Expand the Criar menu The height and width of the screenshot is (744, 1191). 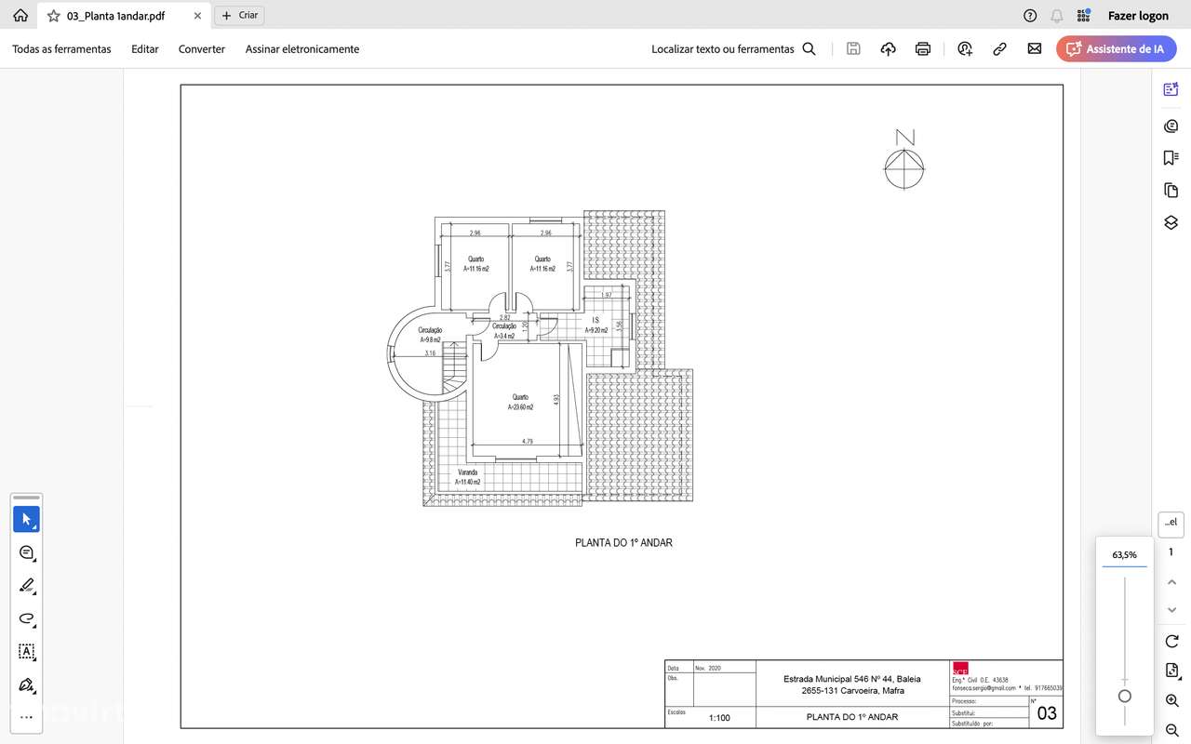238,15
